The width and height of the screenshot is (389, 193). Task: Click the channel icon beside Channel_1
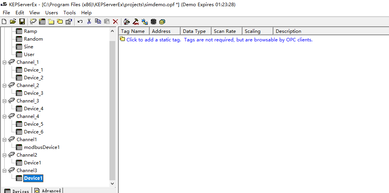pyautogui.click(x=12, y=62)
